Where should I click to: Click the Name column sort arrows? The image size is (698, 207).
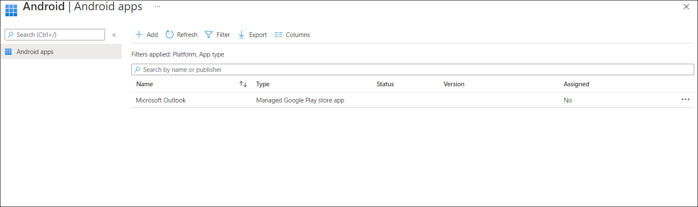point(243,84)
